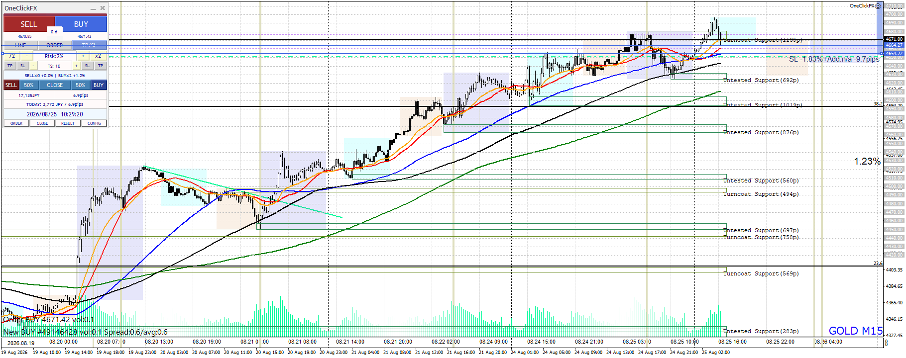This screenshot has width=906, height=358.
Task: Decrease risk percentage with the minus button
Action: pyautogui.click(x=27, y=56)
